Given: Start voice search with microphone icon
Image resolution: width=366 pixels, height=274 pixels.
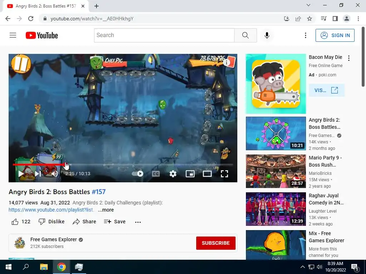Looking at the screenshot, I should pyautogui.click(x=267, y=35).
